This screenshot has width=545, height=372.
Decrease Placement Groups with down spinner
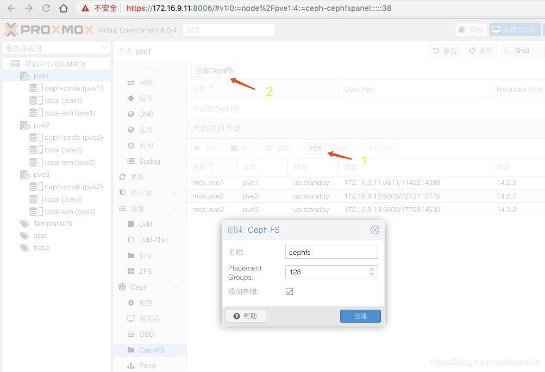372,274
